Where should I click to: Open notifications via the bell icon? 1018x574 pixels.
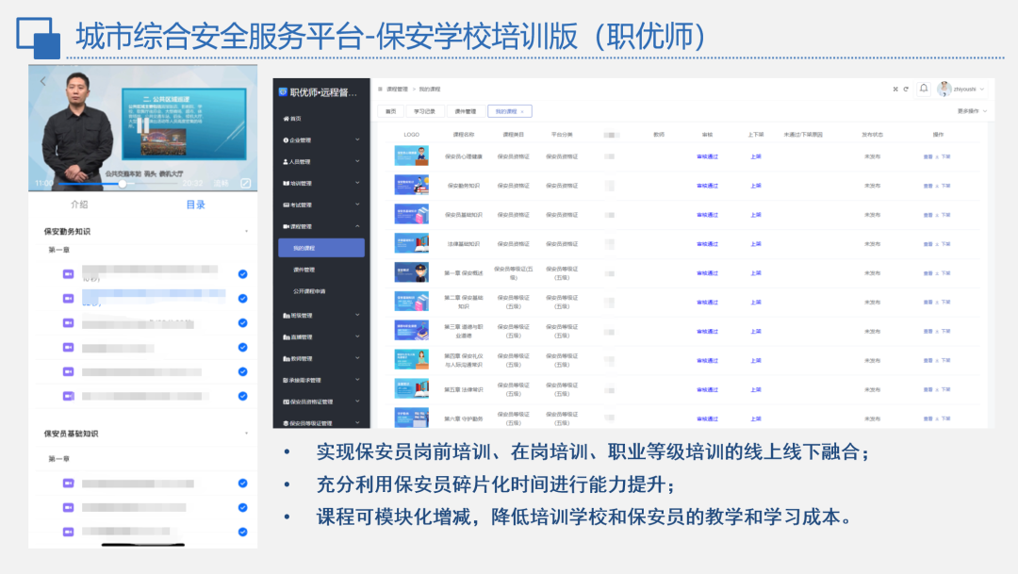pyautogui.click(x=924, y=89)
